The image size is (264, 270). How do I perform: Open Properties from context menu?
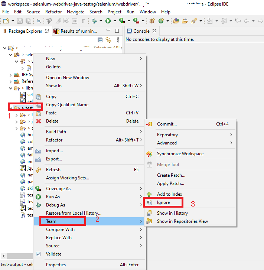[89, 265]
